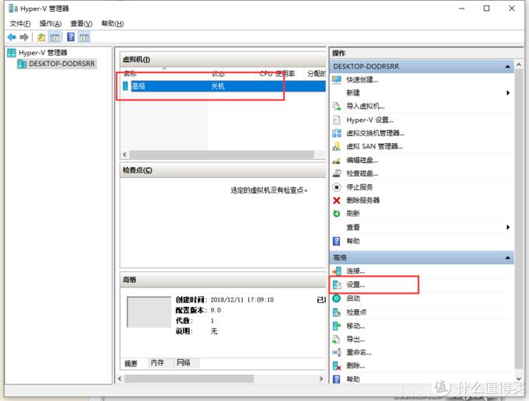The width and height of the screenshot is (529, 401).
Task: Switch to 内存 tab
Action: 157,363
